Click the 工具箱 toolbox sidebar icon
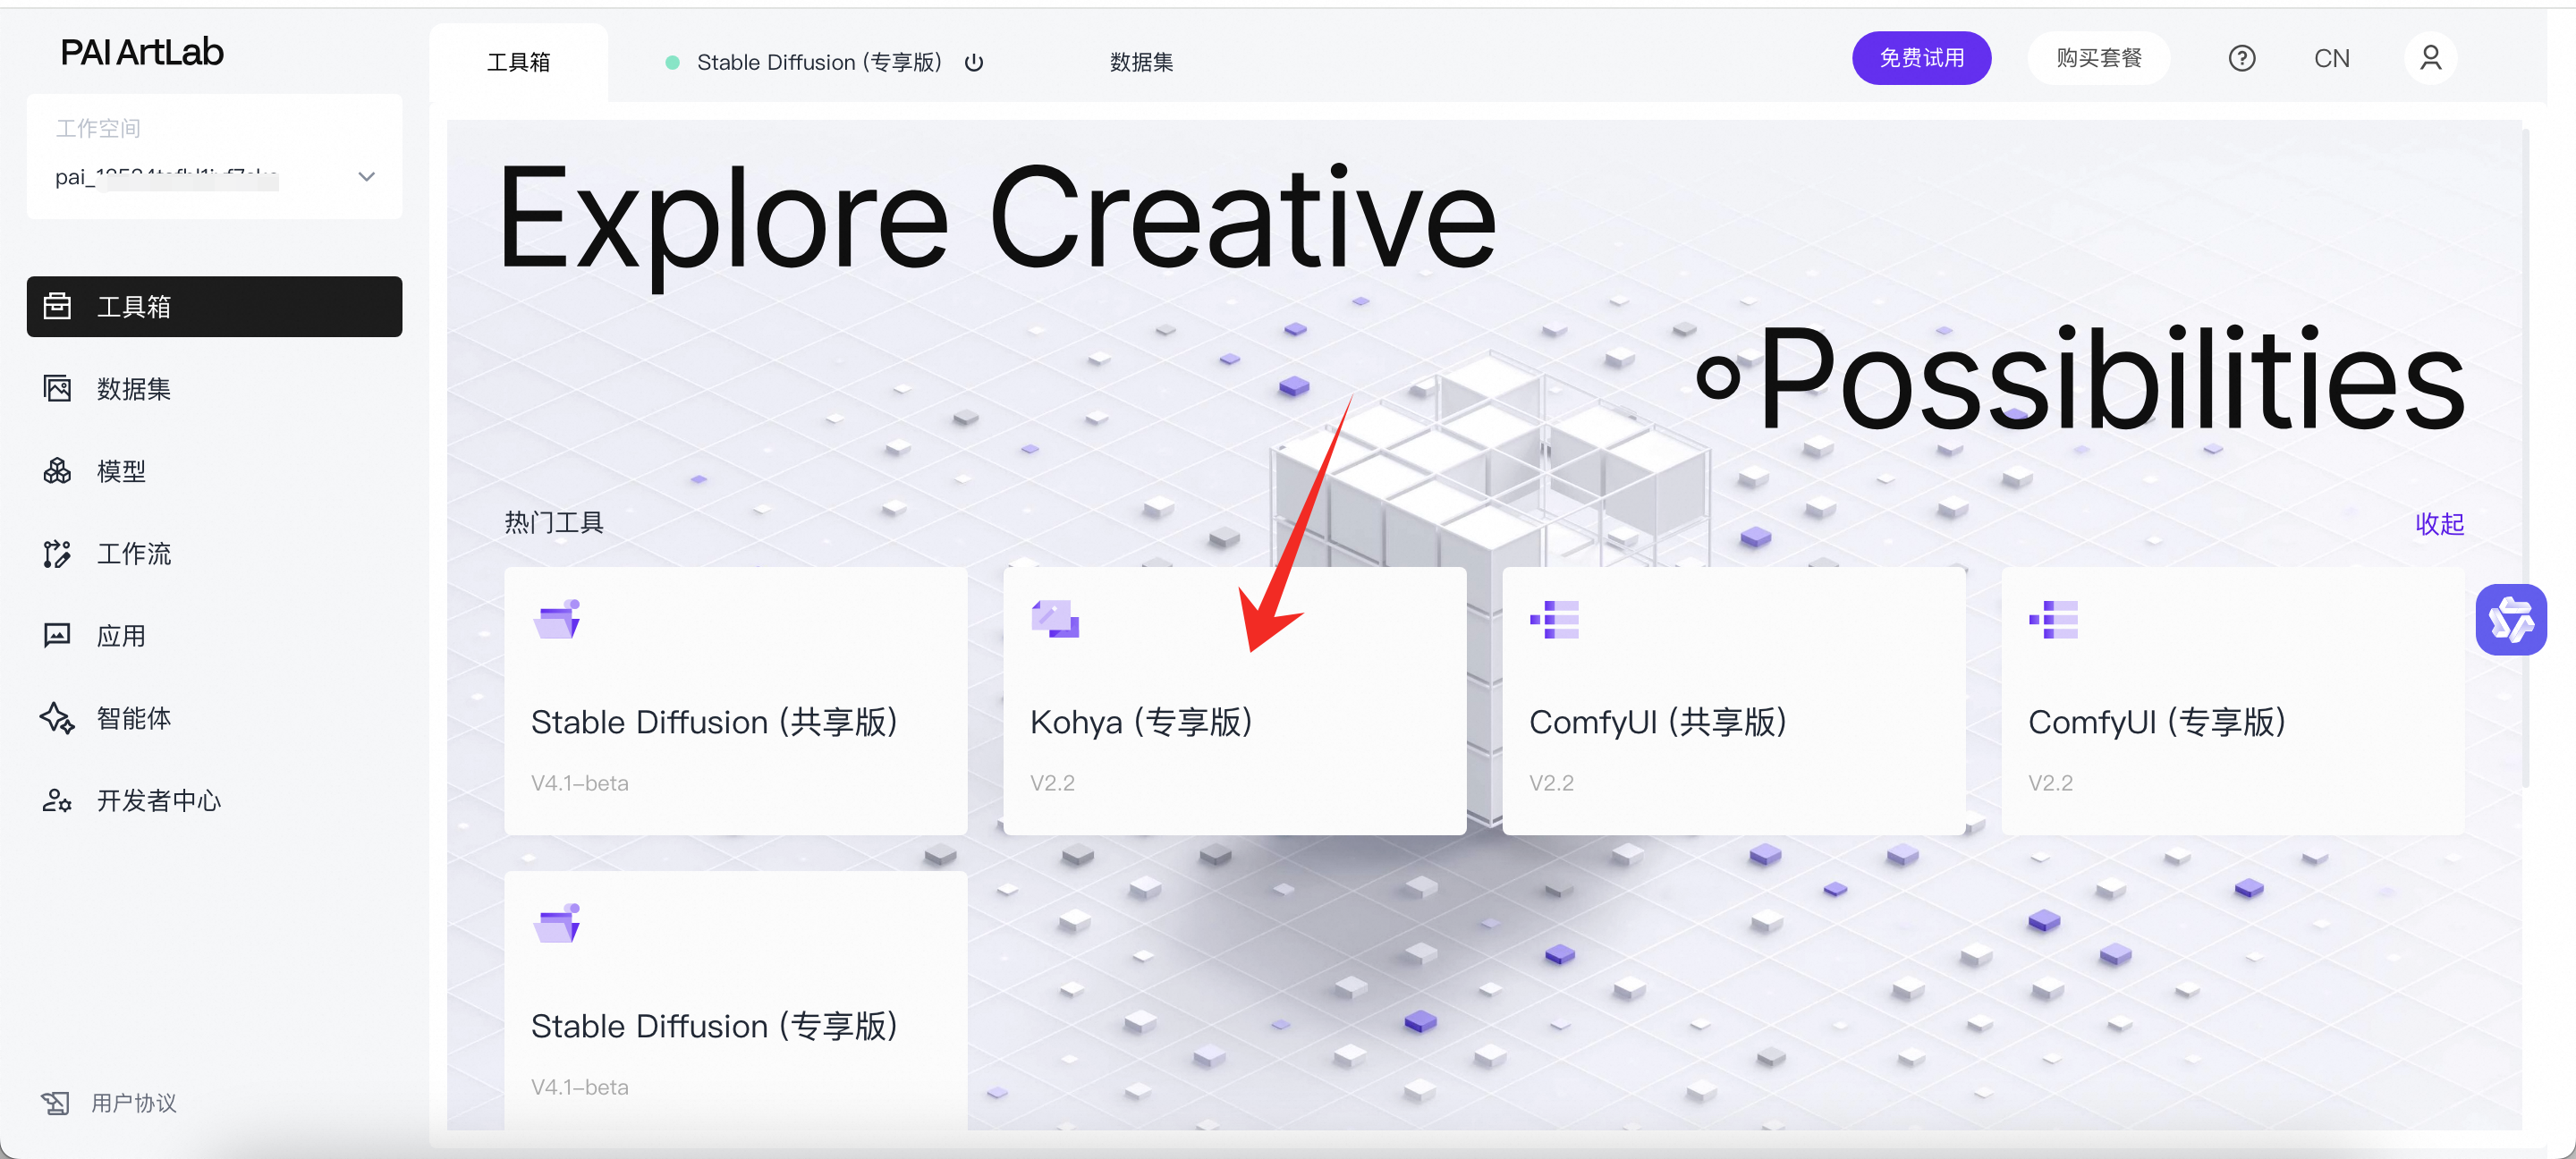Image resolution: width=2576 pixels, height=1159 pixels. 58,306
